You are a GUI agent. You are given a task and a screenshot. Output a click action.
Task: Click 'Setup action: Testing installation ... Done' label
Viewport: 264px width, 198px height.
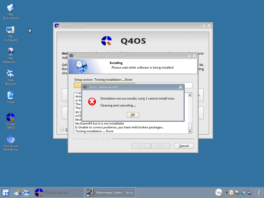[103, 80]
